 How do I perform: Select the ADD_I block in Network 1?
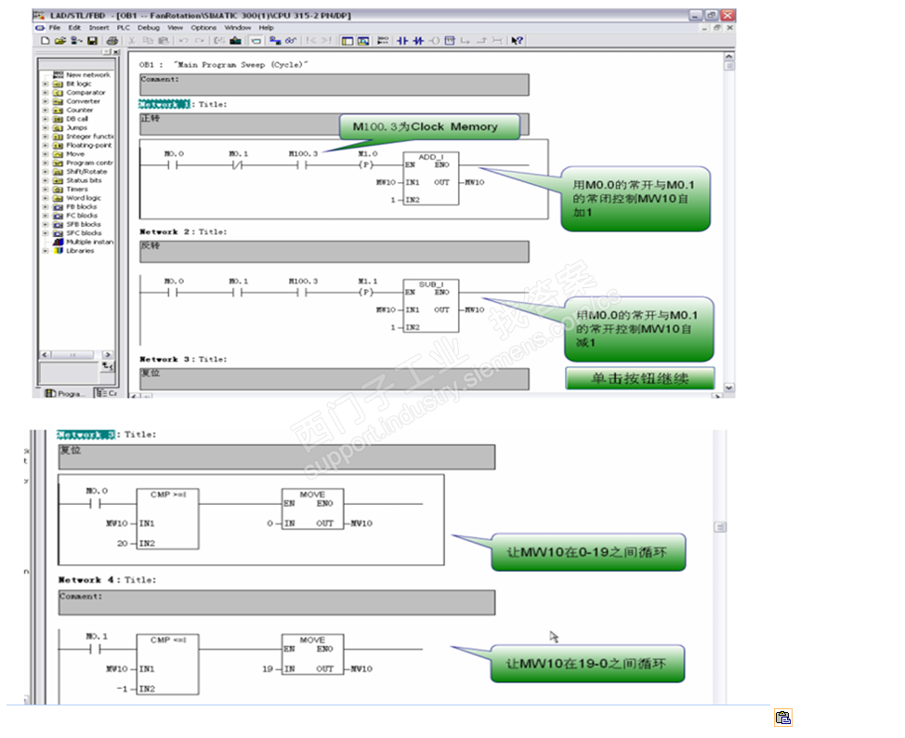click(431, 178)
